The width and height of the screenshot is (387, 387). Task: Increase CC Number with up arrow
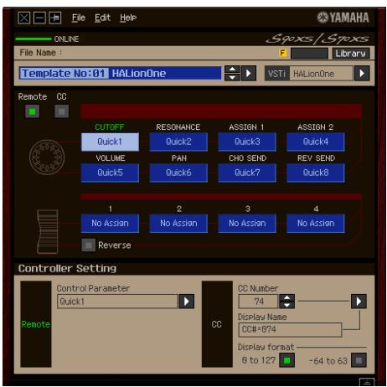[286, 297]
